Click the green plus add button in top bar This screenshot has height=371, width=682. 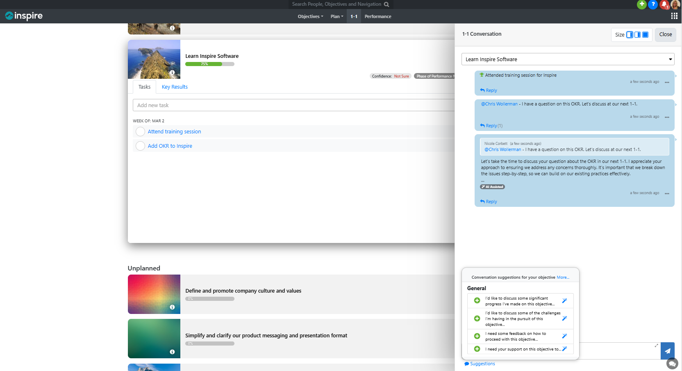[642, 4]
